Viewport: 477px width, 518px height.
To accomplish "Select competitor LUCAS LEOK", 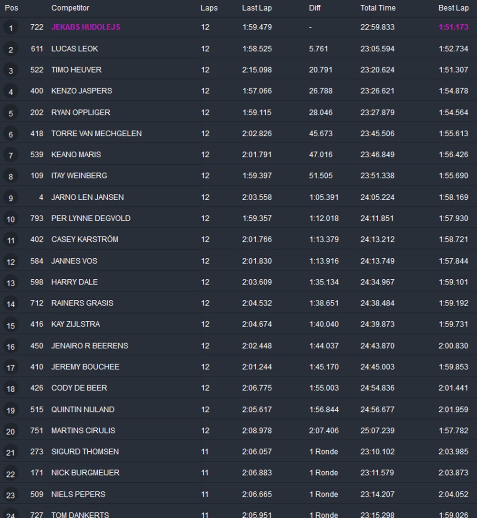I will click(x=75, y=49).
